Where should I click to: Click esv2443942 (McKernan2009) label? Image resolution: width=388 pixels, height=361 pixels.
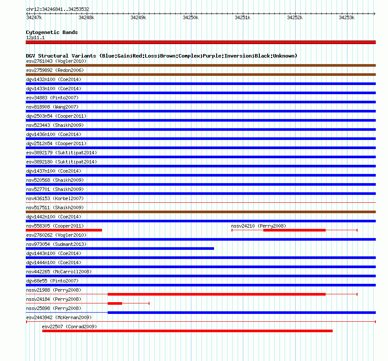(x=59, y=317)
